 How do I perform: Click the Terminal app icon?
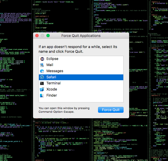click(42, 83)
